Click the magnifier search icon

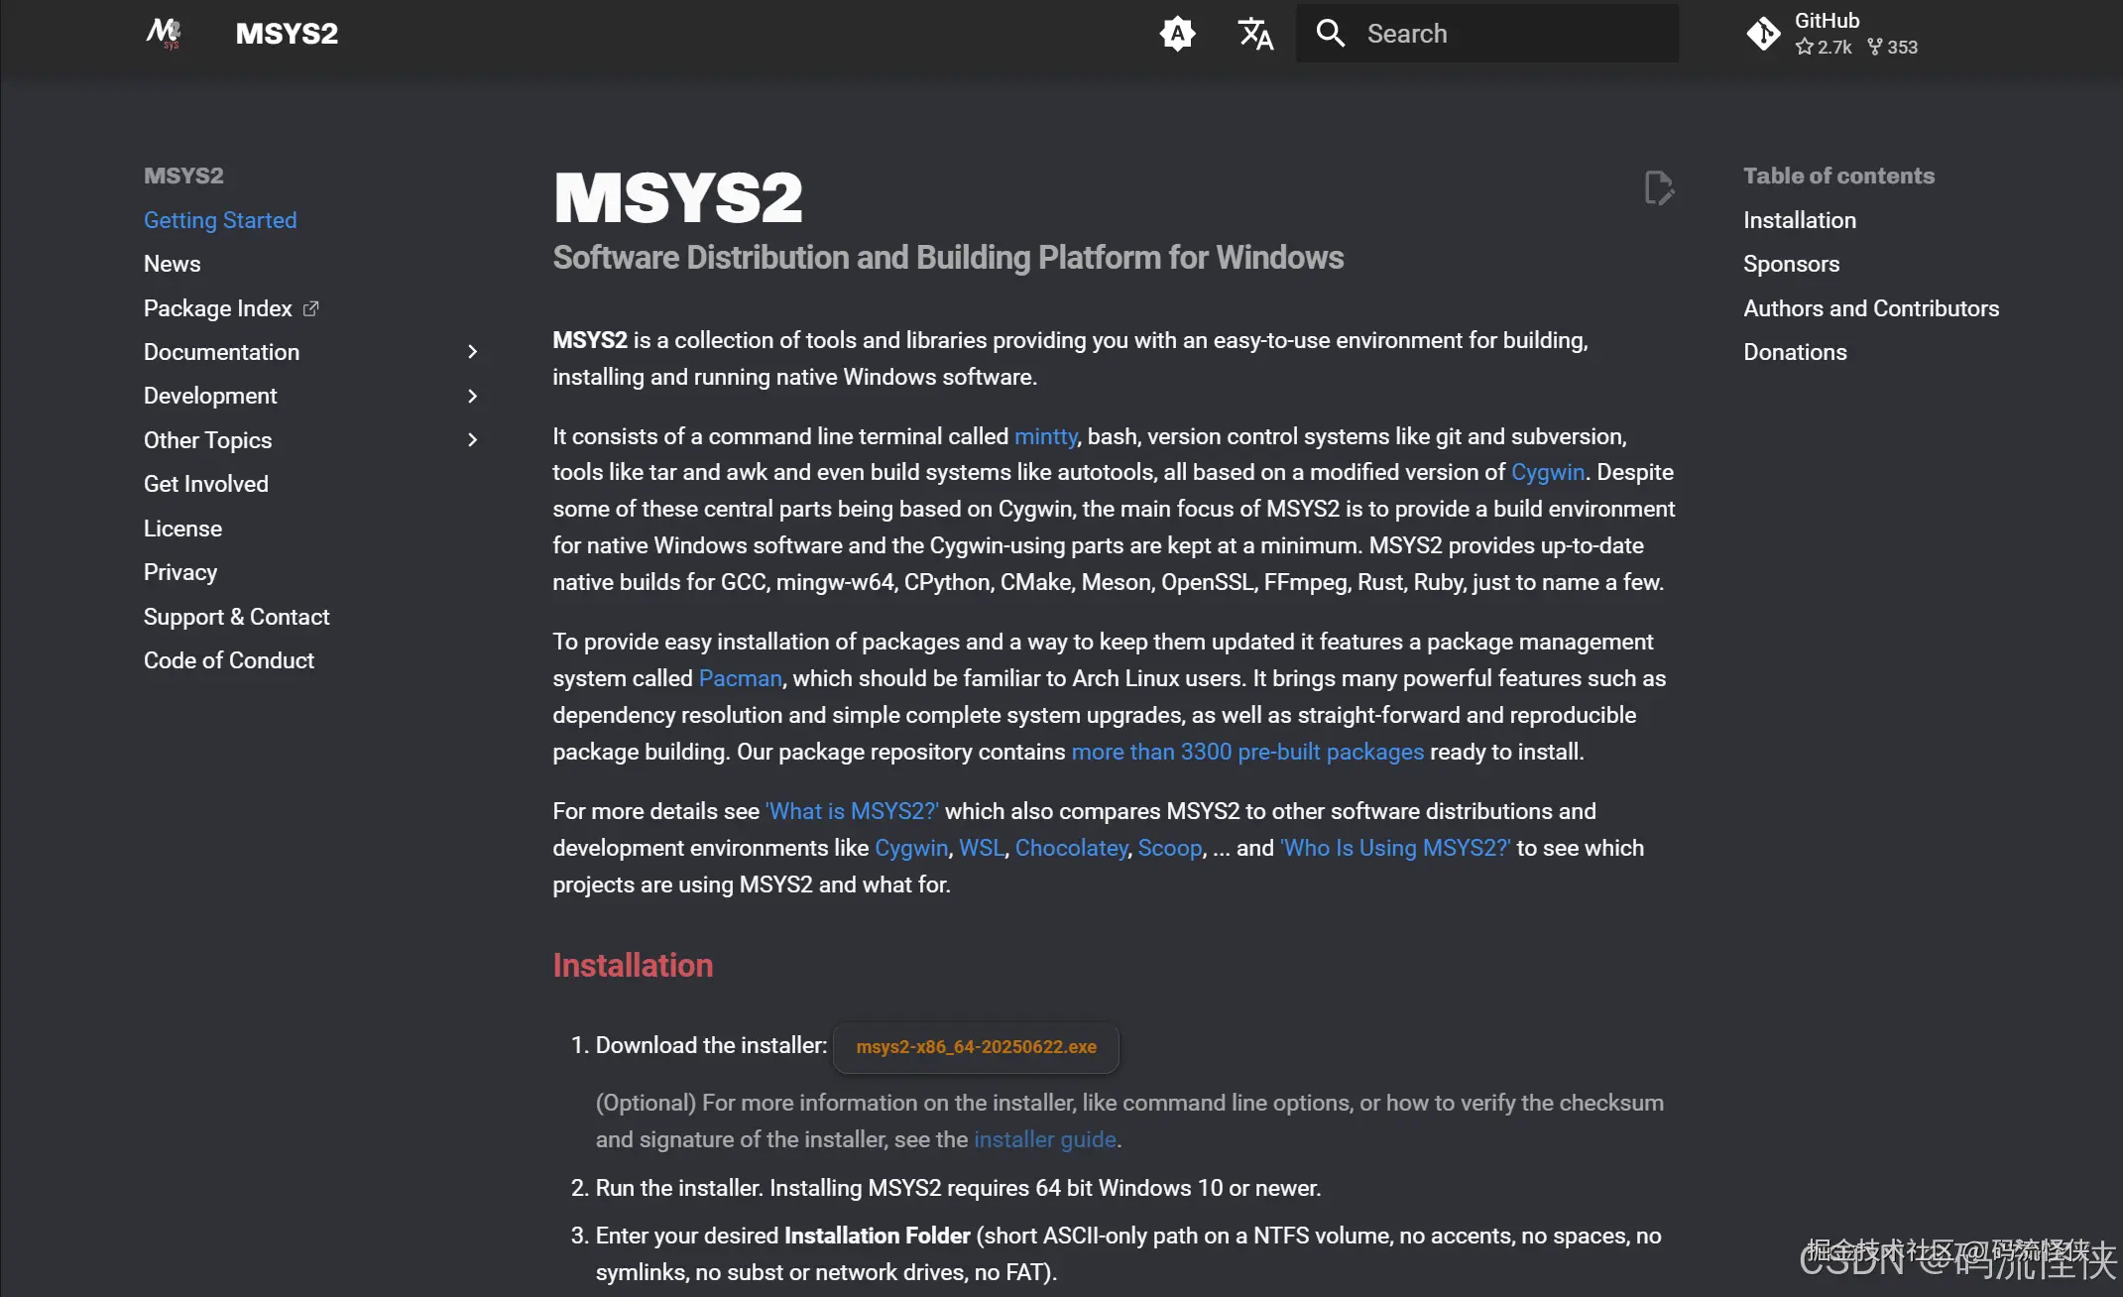pyautogui.click(x=1330, y=34)
